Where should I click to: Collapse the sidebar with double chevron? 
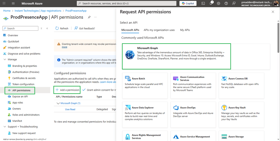pyautogui.click(x=47, y=28)
